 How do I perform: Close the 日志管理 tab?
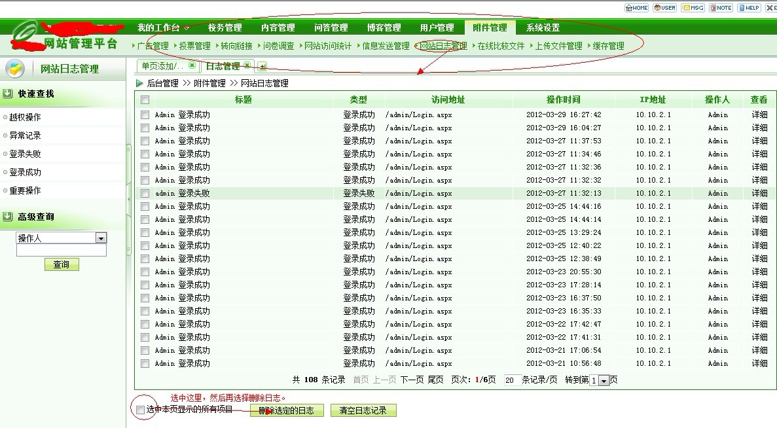pyautogui.click(x=247, y=65)
